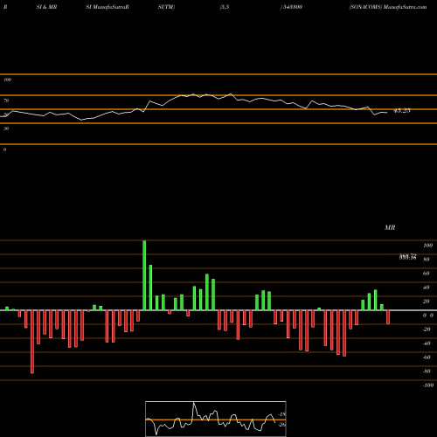Open the small overview chart thumbnail at the bottom
This screenshot has width=437, height=437.
(216, 419)
